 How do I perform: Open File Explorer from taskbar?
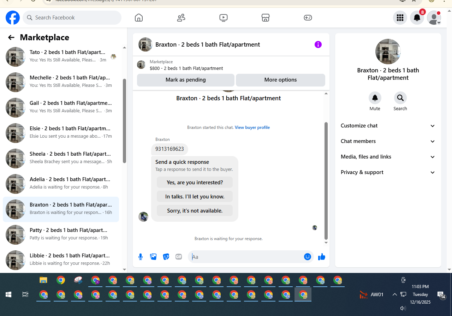point(43,280)
